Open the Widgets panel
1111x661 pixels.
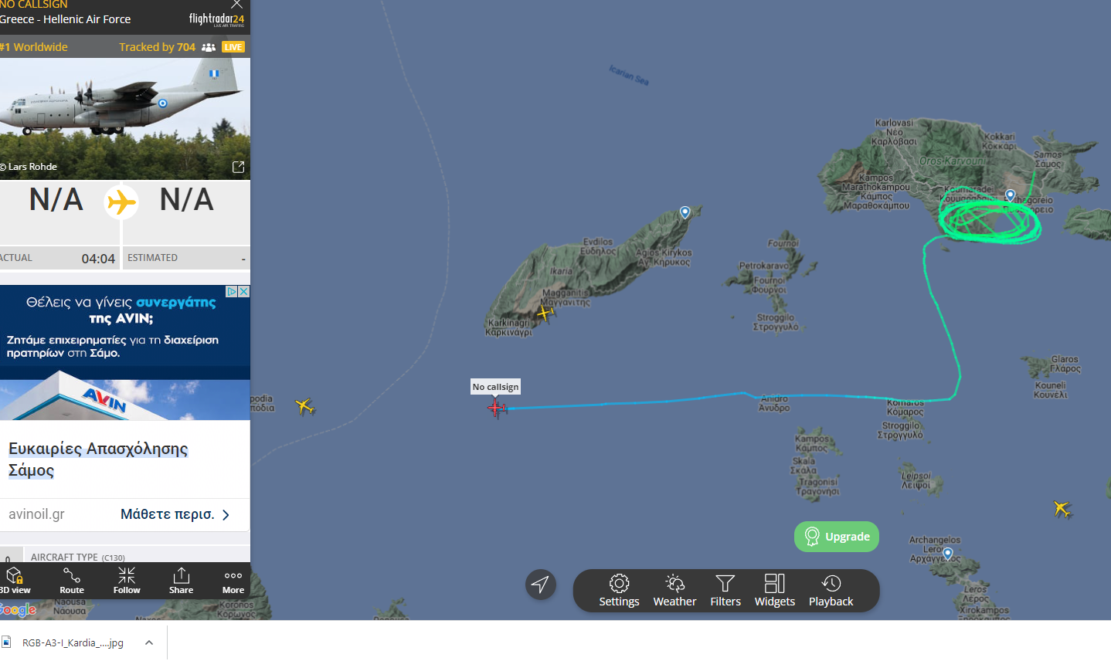[x=774, y=591]
